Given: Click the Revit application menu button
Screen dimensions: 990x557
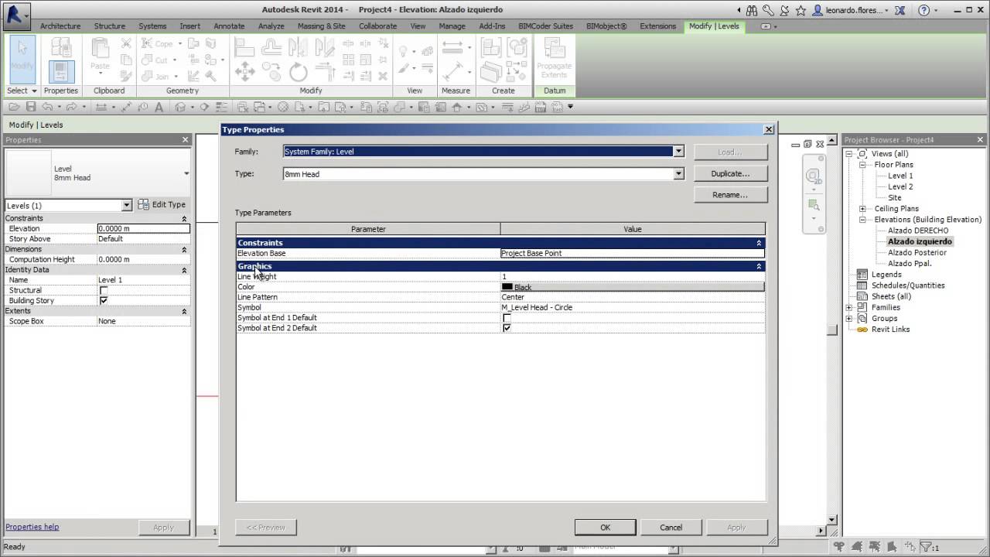Looking at the screenshot, I should click(15, 15).
